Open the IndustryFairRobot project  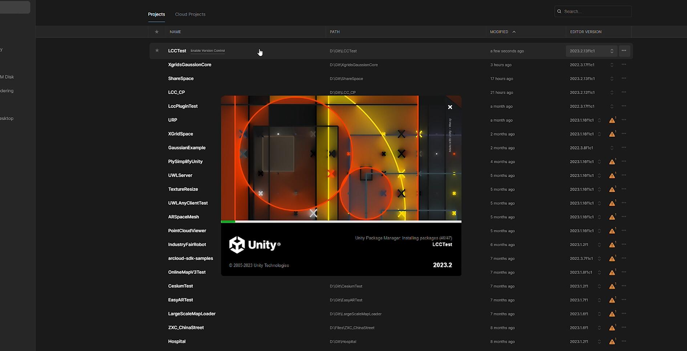click(187, 245)
